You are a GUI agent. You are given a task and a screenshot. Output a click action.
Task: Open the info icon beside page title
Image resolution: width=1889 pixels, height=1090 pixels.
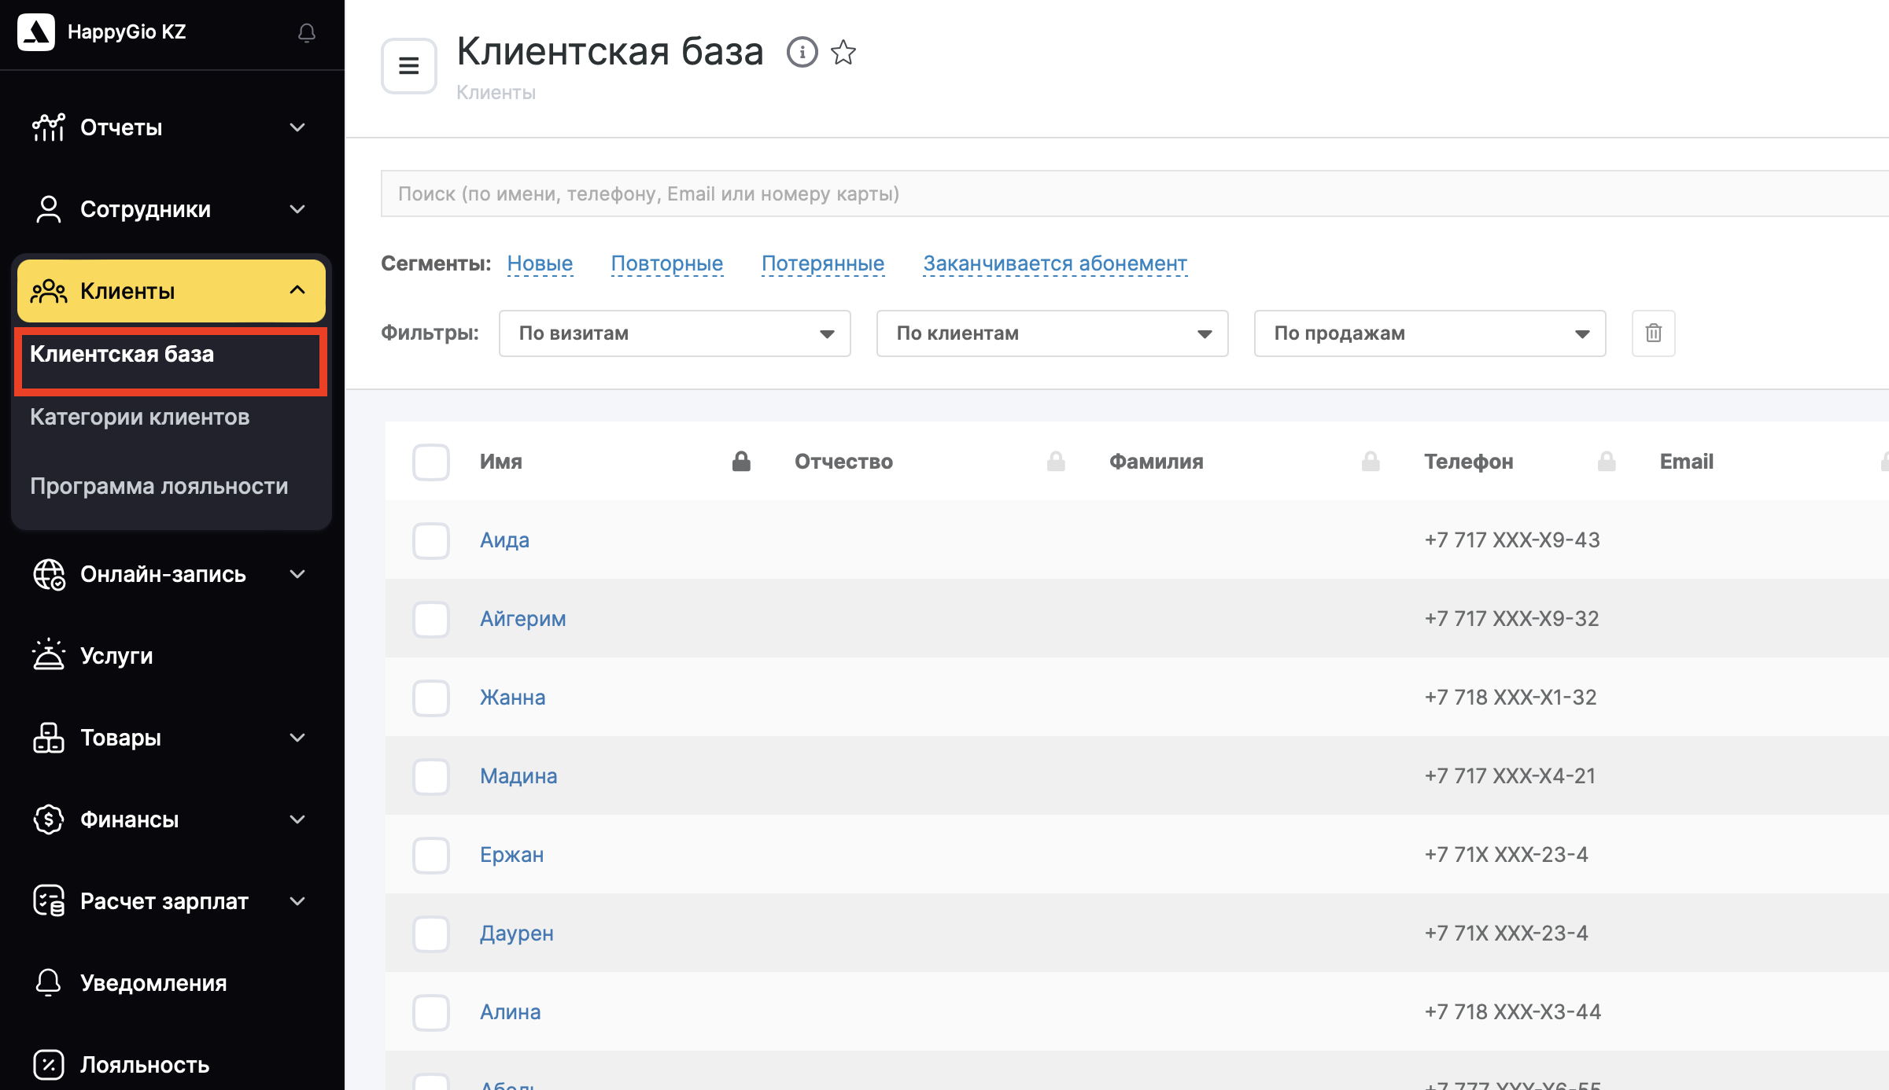(802, 53)
